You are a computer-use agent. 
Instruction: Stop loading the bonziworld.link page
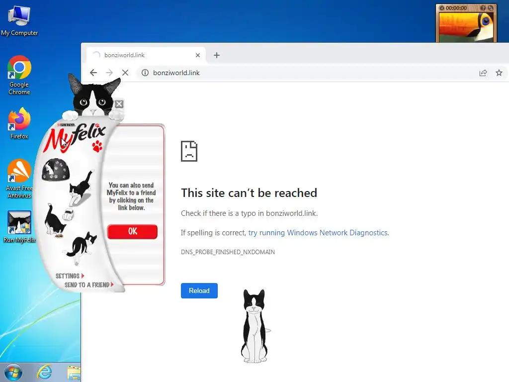point(125,73)
